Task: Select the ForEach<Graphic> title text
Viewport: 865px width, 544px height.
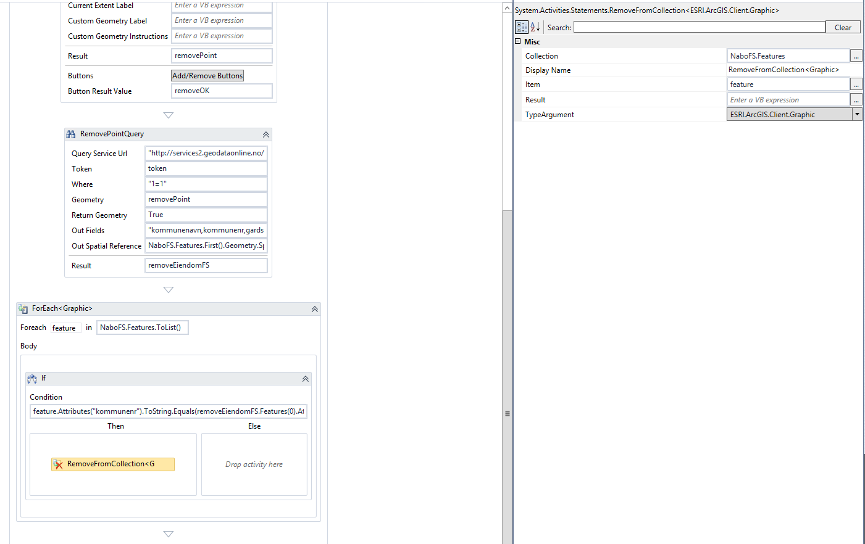Action: [x=62, y=308]
